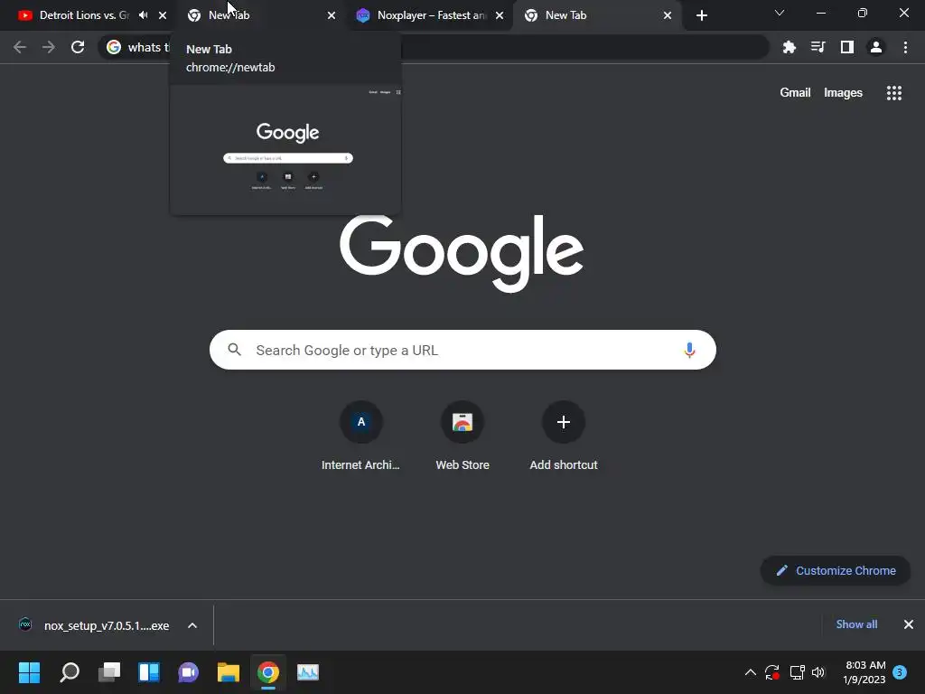Open the clock showing 8:03 AM

point(864,672)
